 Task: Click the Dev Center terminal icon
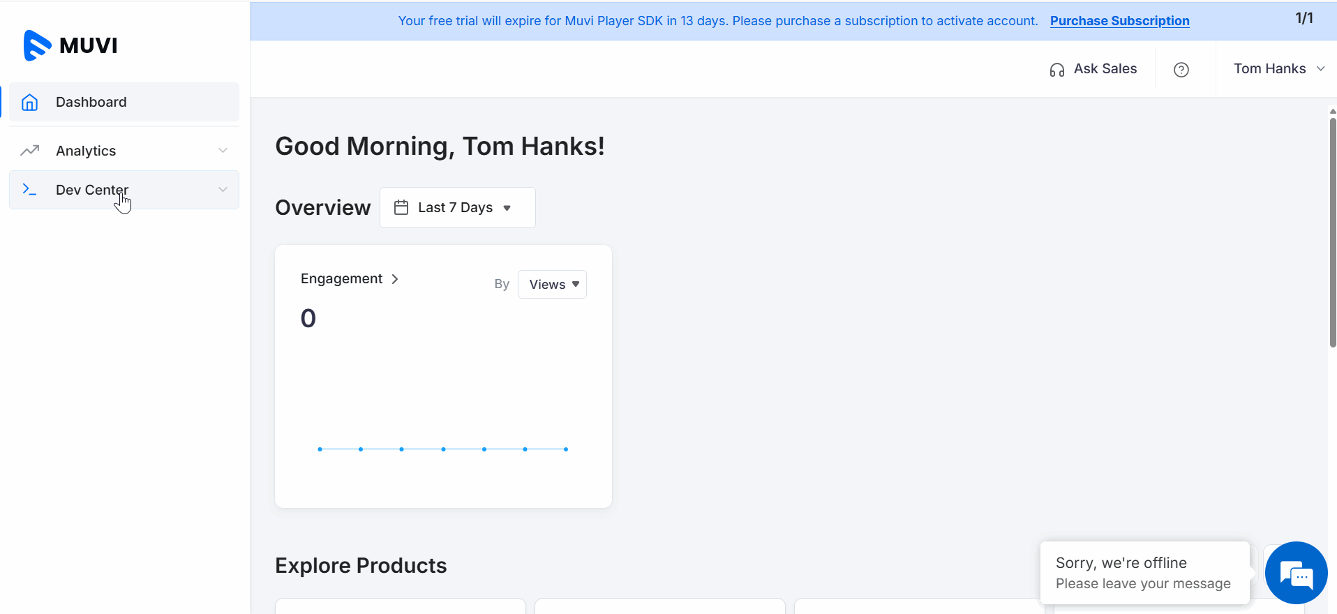coord(29,189)
